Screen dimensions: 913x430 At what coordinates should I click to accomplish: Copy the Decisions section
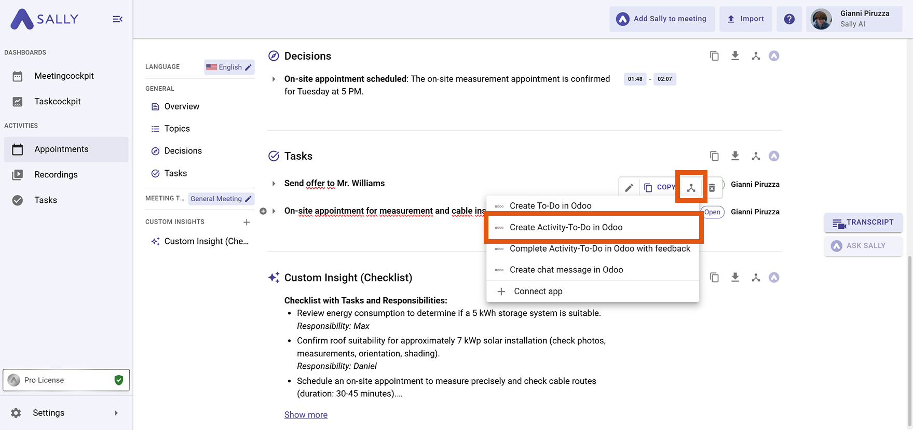(714, 56)
